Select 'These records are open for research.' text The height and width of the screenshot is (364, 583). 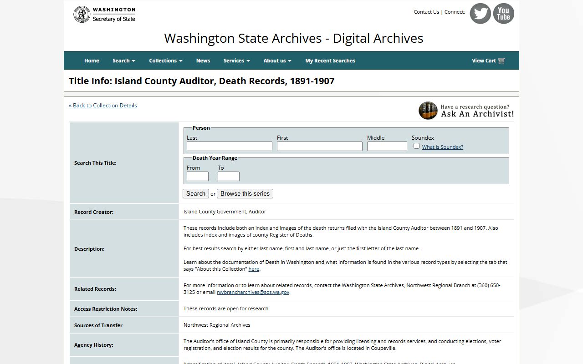(x=226, y=308)
